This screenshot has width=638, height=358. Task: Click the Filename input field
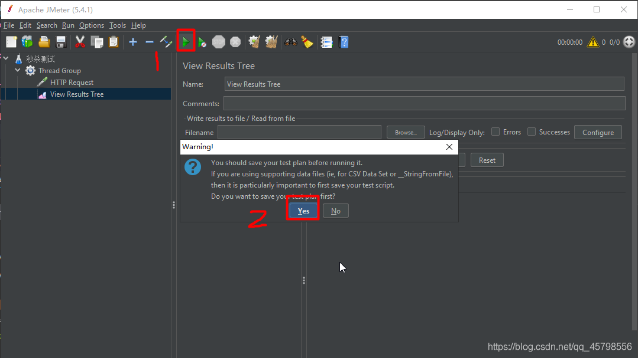[x=299, y=132]
